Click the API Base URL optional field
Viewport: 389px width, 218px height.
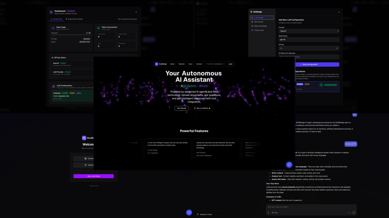(309, 56)
